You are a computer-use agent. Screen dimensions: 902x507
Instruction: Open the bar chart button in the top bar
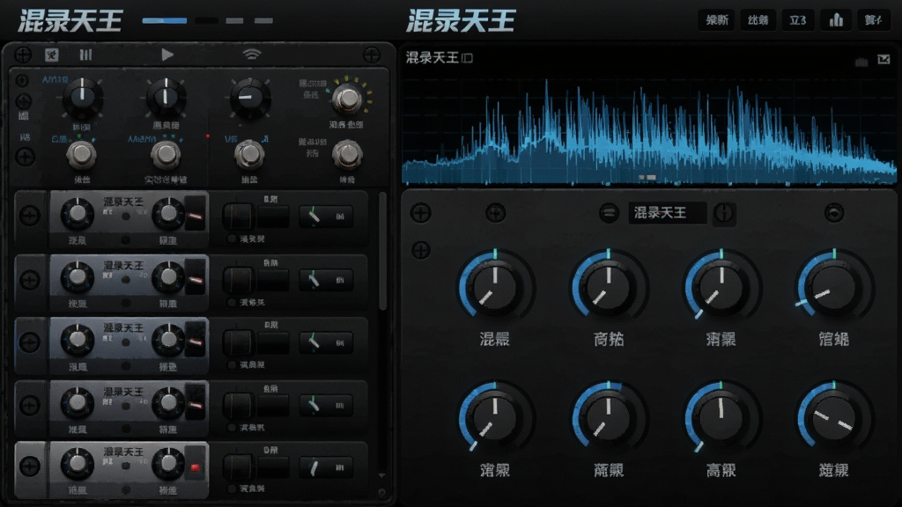(836, 21)
